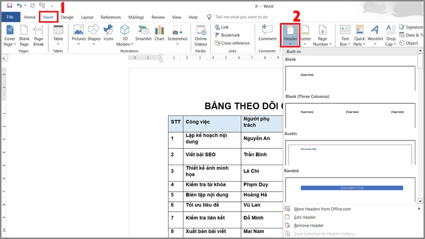This screenshot has height=239, width=425.
Task: Add a new Comment
Action: click(x=267, y=33)
